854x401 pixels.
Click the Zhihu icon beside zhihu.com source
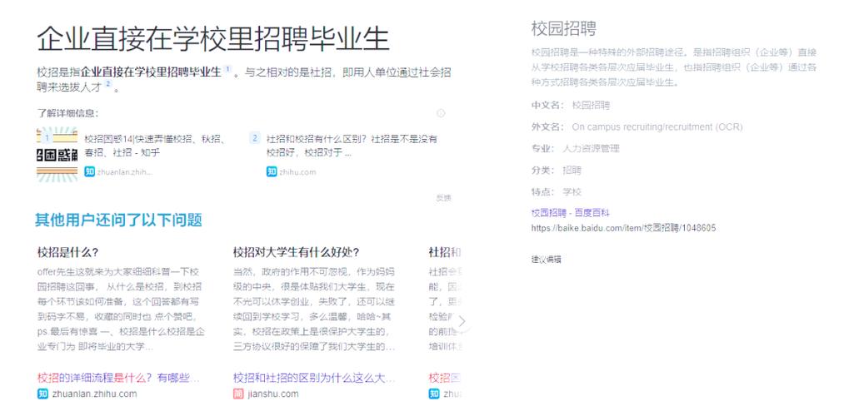272,172
